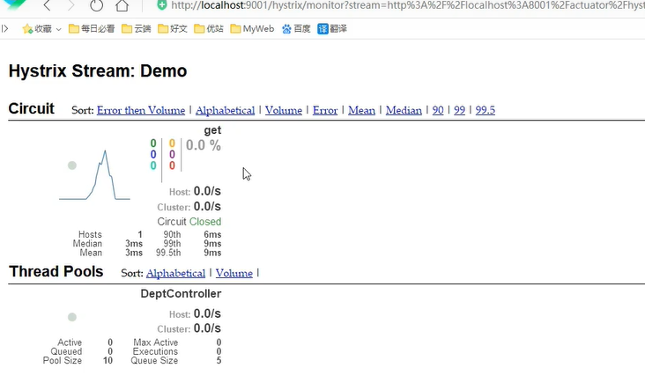Open the 每日必看 bookmark folder
Image resolution: width=645 pixels, height=390 pixels.
tap(92, 29)
